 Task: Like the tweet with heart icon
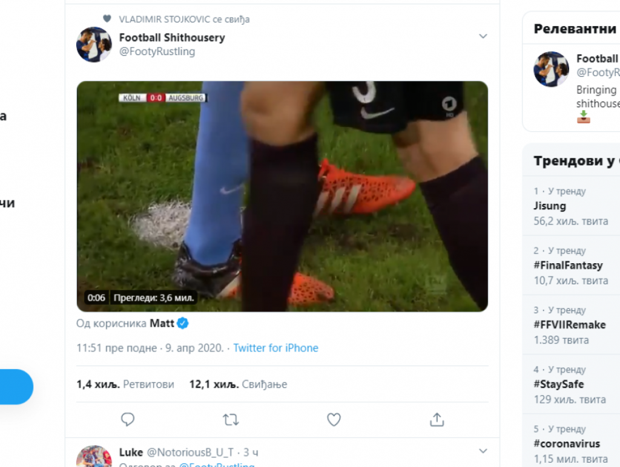(x=334, y=419)
